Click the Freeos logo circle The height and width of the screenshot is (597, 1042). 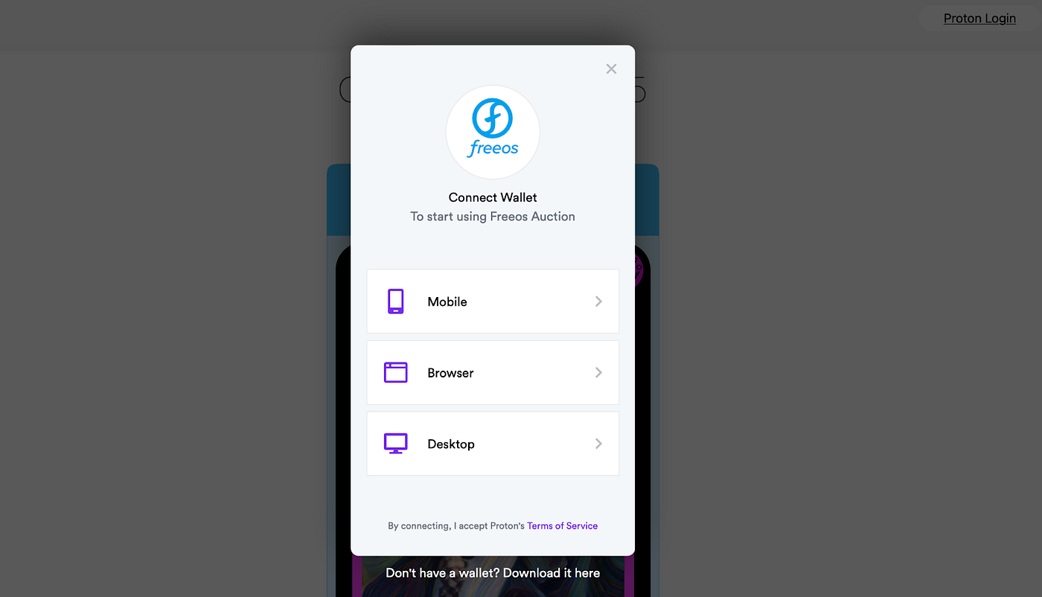coord(493,132)
